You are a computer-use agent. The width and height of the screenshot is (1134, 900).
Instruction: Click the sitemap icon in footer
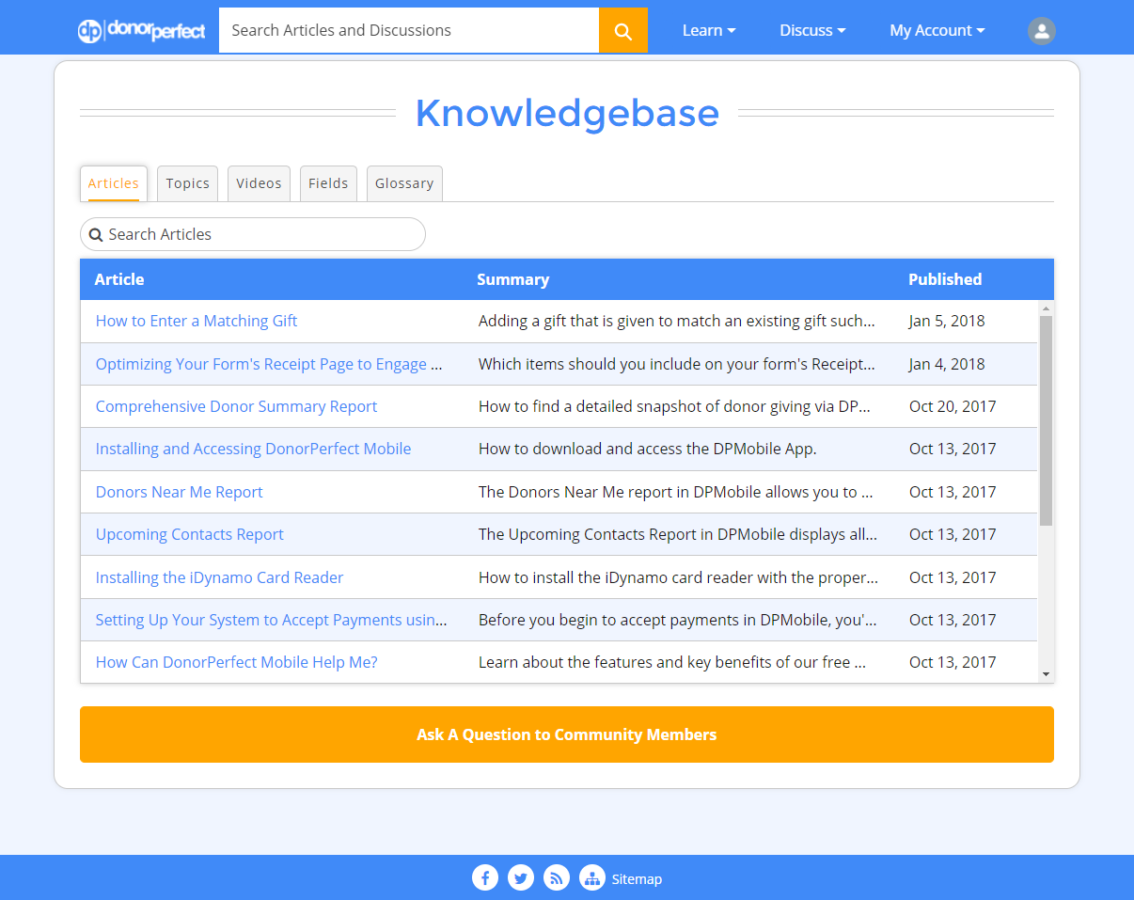tap(592, 878)
